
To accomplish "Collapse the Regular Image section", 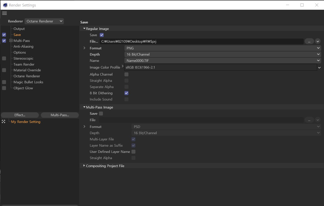I will pos(84,29).
